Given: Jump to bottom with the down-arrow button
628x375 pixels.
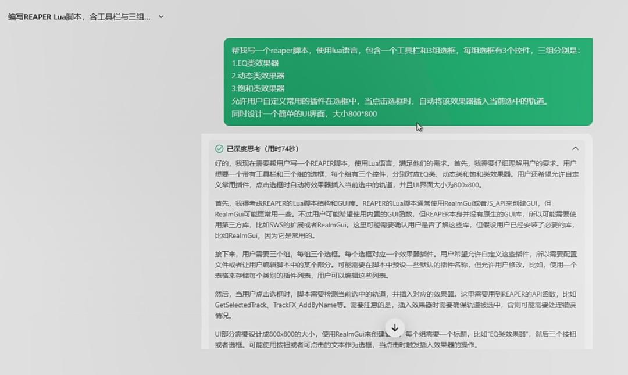Looking at the screenshot, I should (x=395, y=328).
